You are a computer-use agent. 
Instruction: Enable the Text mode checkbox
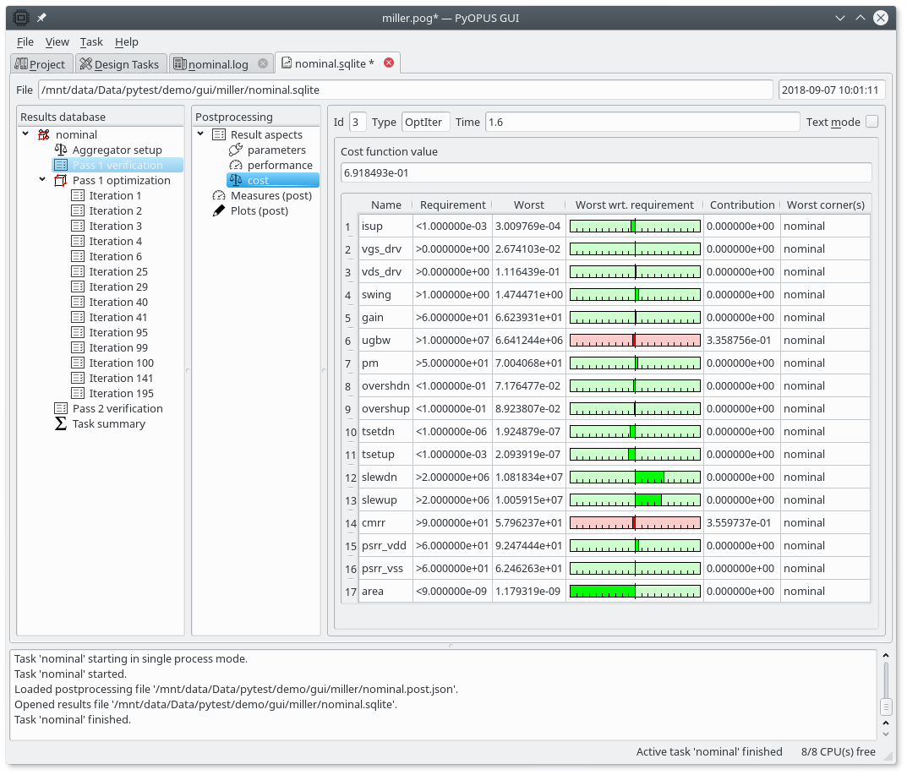871,122
